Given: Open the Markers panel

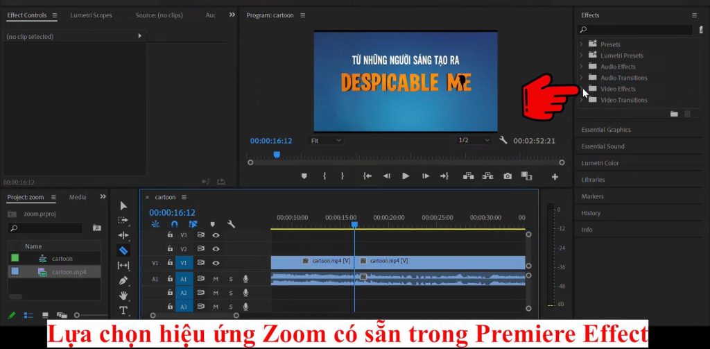Looking at the screenshot, I should coord(592,196).
